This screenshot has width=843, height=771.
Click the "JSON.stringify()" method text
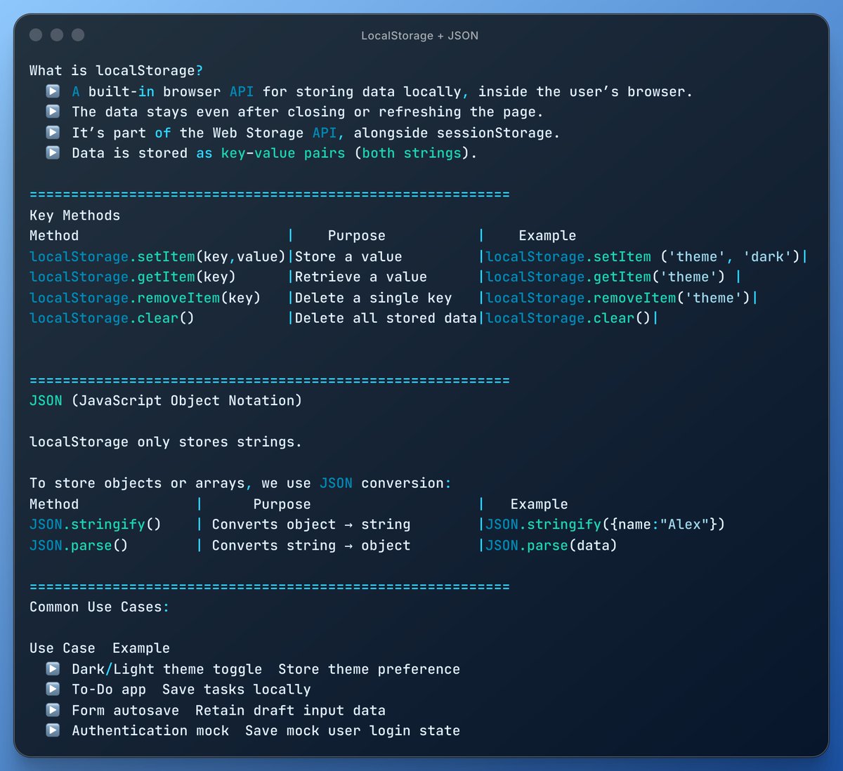coord(95,524)
